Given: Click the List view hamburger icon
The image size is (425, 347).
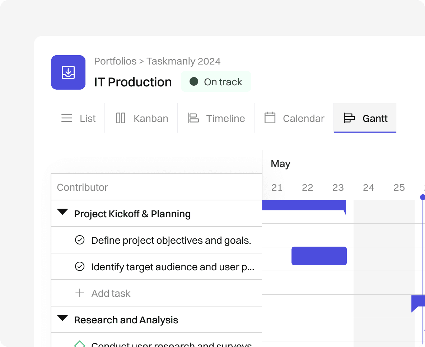Looking at the screenshot, I should 67,118.
